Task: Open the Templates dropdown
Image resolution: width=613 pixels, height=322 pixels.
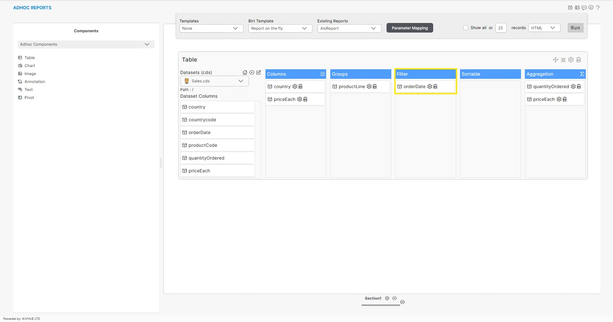Action: 211,28
